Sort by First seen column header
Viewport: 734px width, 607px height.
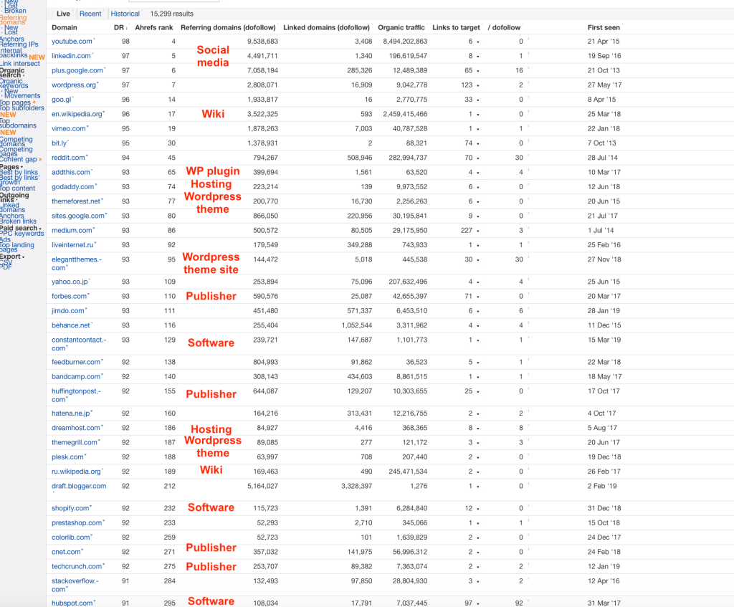point(604,27)
